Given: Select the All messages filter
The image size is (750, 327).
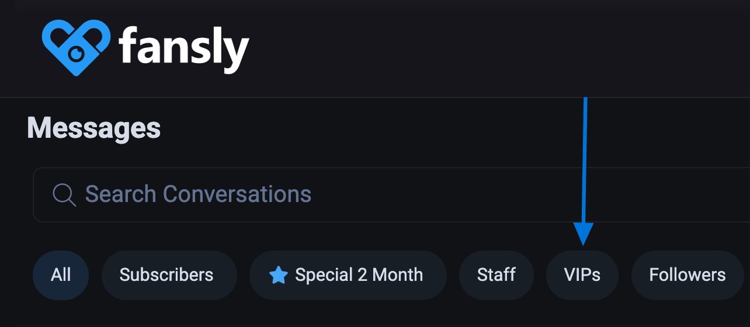Looking at the screenshot, I should pos(61,275).
